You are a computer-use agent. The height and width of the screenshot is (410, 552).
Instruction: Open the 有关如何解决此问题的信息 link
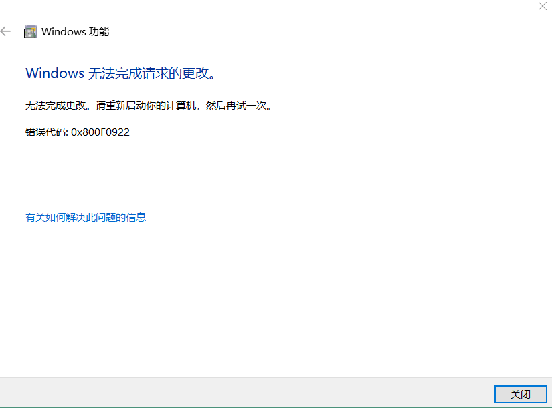(86, 218)
